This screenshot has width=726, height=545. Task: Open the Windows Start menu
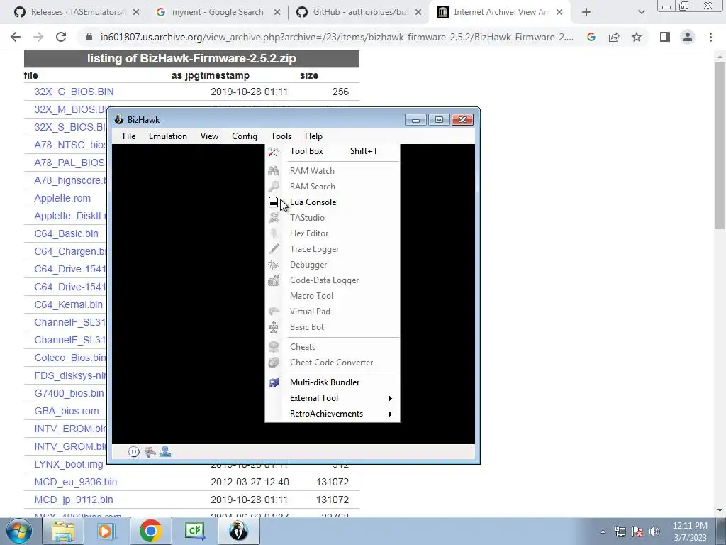pos(19,532)
